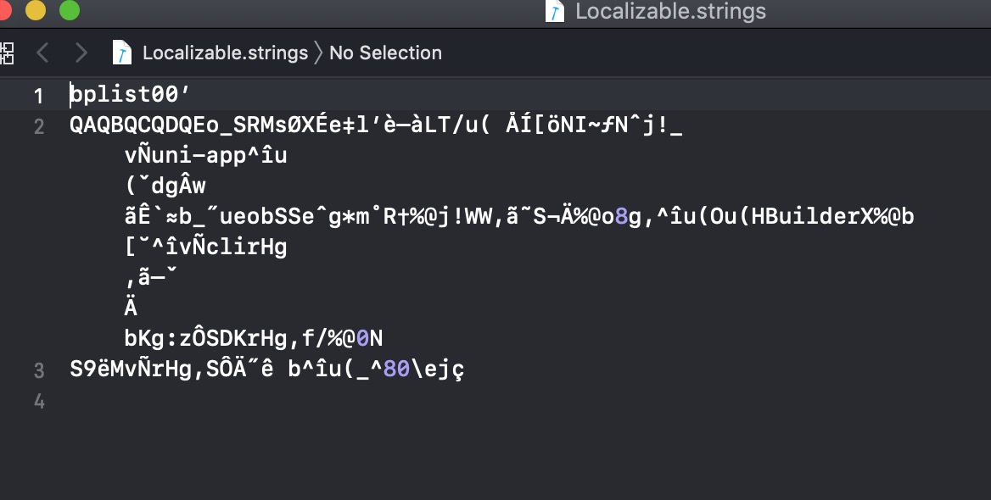Place cursor in the bplist00 text

click(x=124, y=95)
